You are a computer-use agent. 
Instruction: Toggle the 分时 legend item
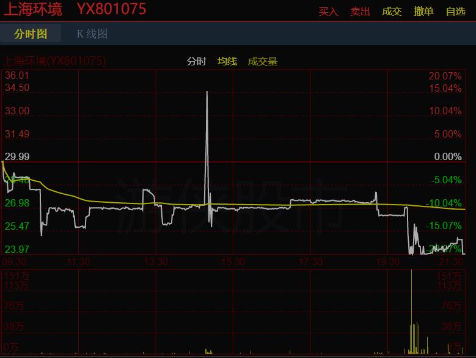pyautogui.click(x=196, y=61)
